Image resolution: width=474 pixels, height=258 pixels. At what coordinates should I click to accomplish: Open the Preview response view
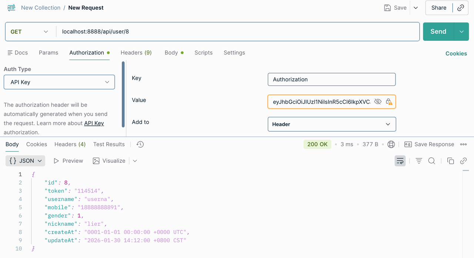tap(68, 161)
